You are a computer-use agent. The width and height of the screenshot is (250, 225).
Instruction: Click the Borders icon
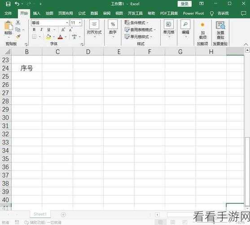[34, 36]
